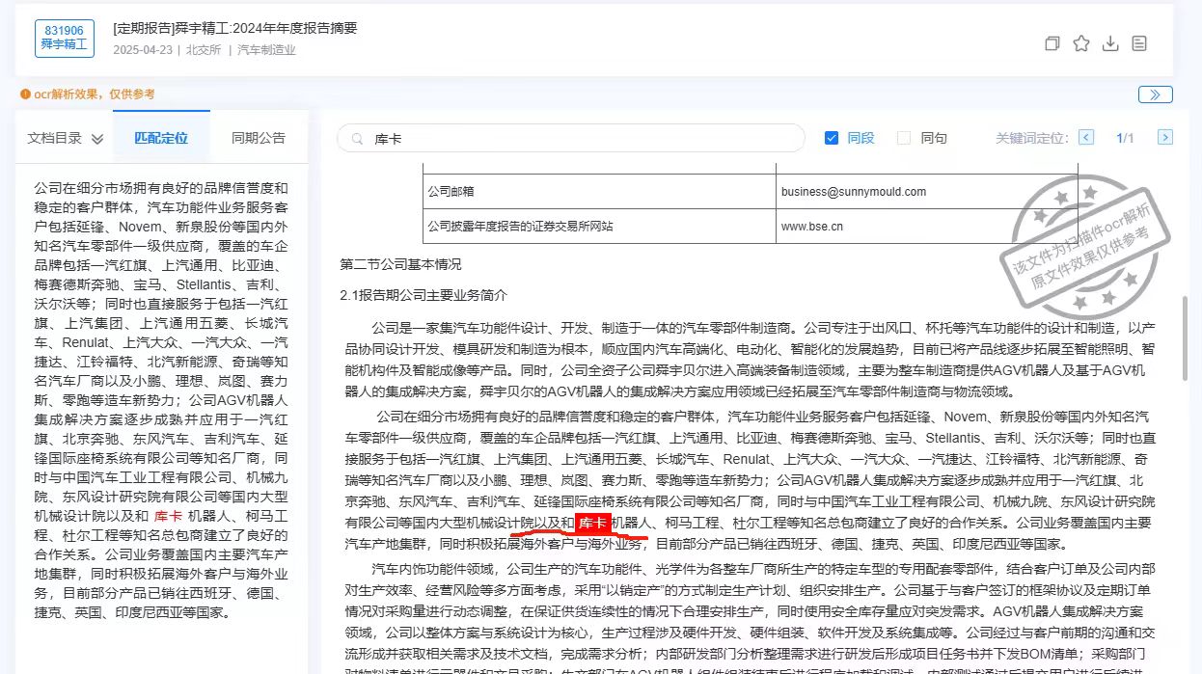Jump to previous keyword match arrow
Viewport: 1202px width, 674px height.
pos(1086,138)
